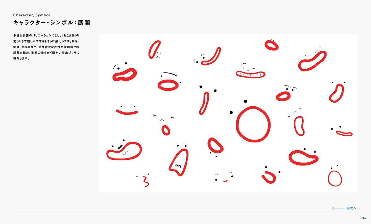Click the Japanese description paragraph
371x224 pixels.
[46, 47]
